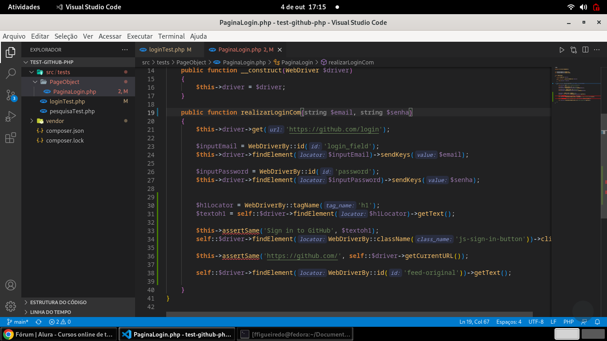Switch to the fedora terminal taskbar window

coord(296,334)
